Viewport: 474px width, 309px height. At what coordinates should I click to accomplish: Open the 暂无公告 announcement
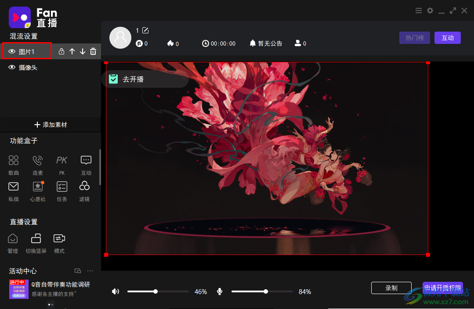pos(266,43)
